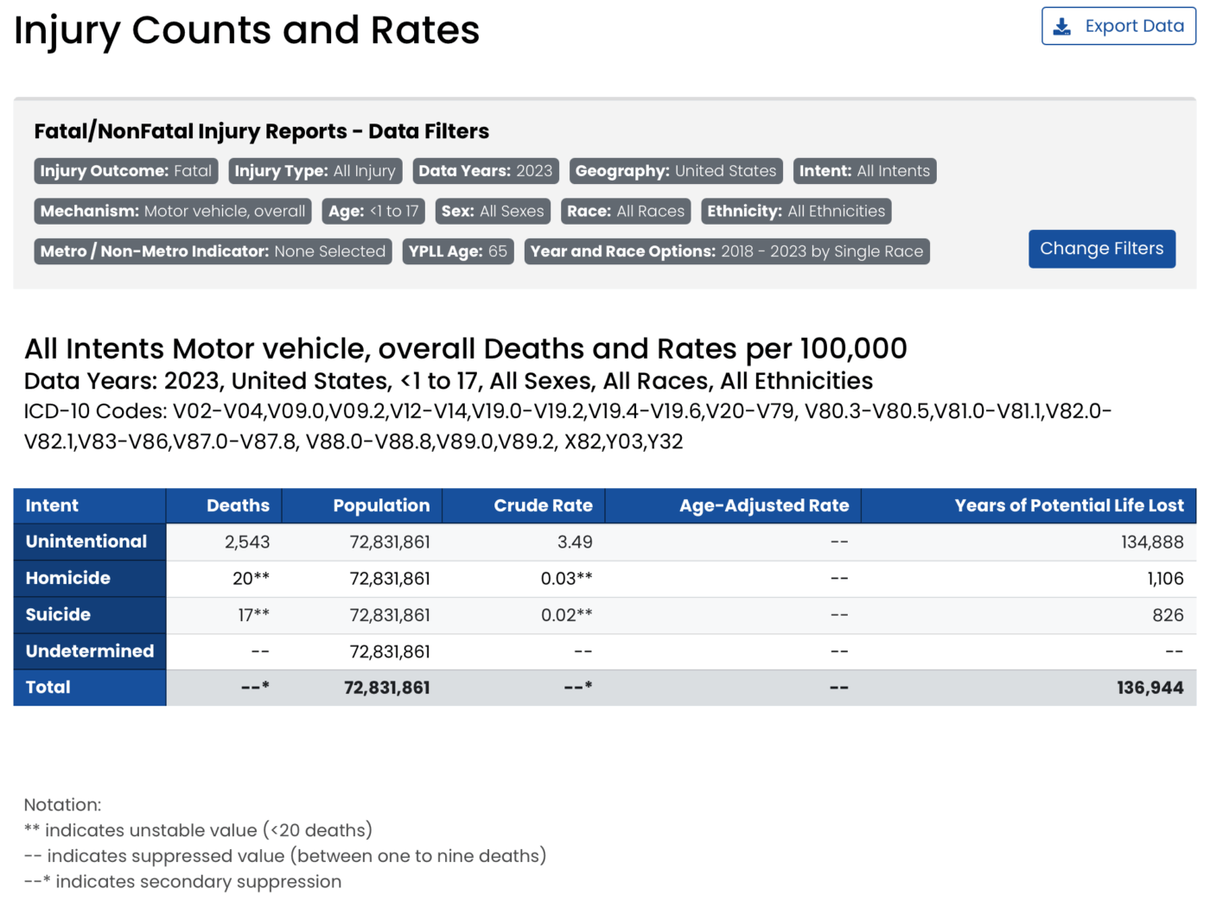The image size is (1210, 901).
Task: Select the Data Years: 2023 filter tag
Action: click(x=485, y=171)
